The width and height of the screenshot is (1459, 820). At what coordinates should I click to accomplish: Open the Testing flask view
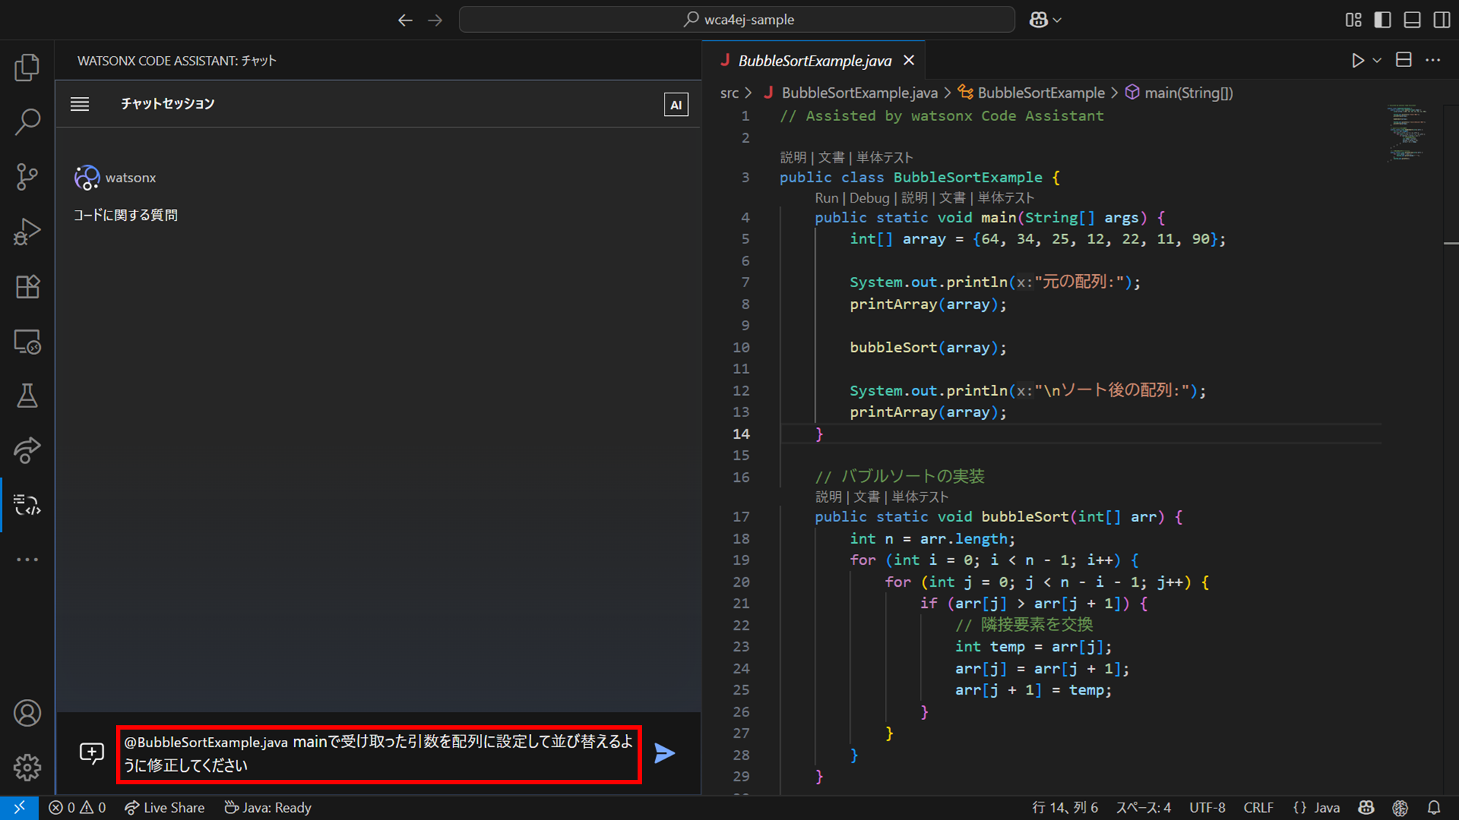[27, 396]
